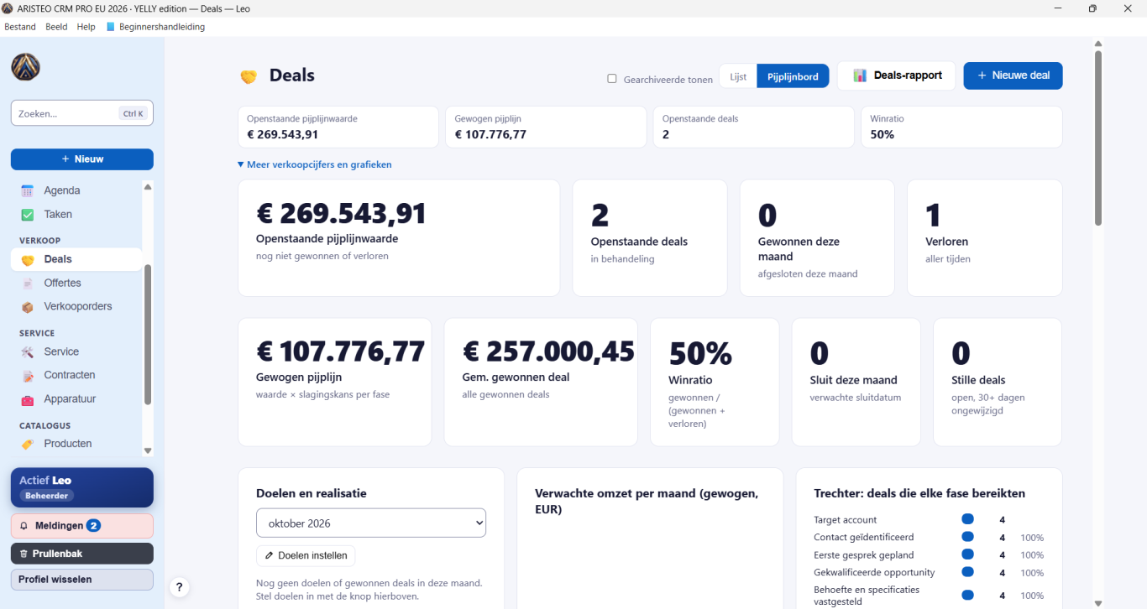Click the blue Nieuw button in sidebar
Screen dimensions: 1147x609
pos(82,159)
